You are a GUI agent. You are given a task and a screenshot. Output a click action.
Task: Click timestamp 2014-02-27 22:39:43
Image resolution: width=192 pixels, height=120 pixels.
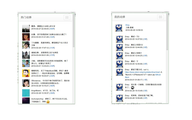[40, 29]
